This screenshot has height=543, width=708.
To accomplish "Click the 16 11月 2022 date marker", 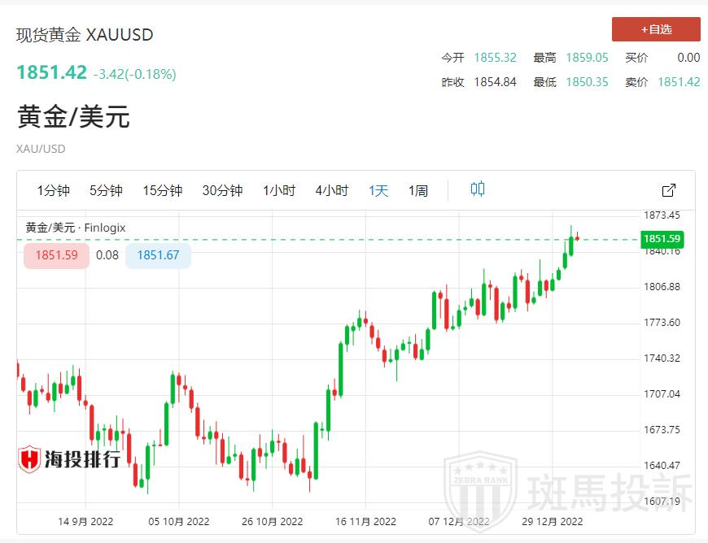I will click(x=365, y=521).
